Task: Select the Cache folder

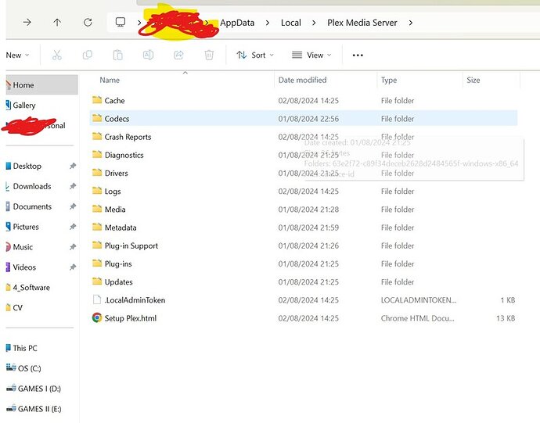Action: point(304,101)
